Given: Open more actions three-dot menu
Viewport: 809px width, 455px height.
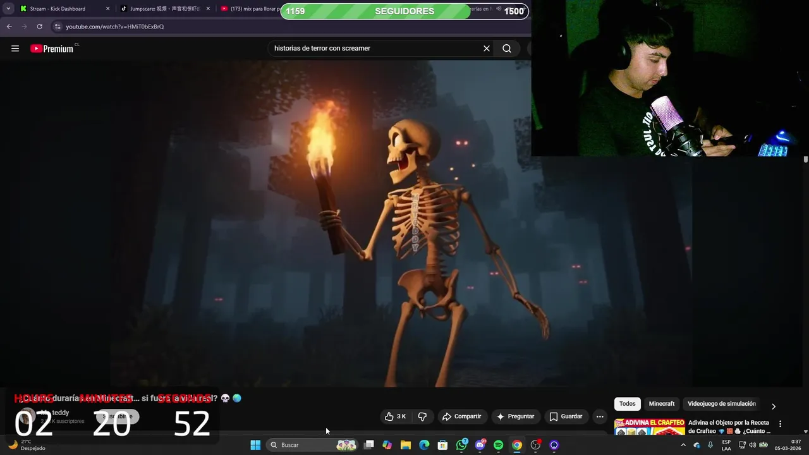Looking at the screenshot, I should coord(600,416).
